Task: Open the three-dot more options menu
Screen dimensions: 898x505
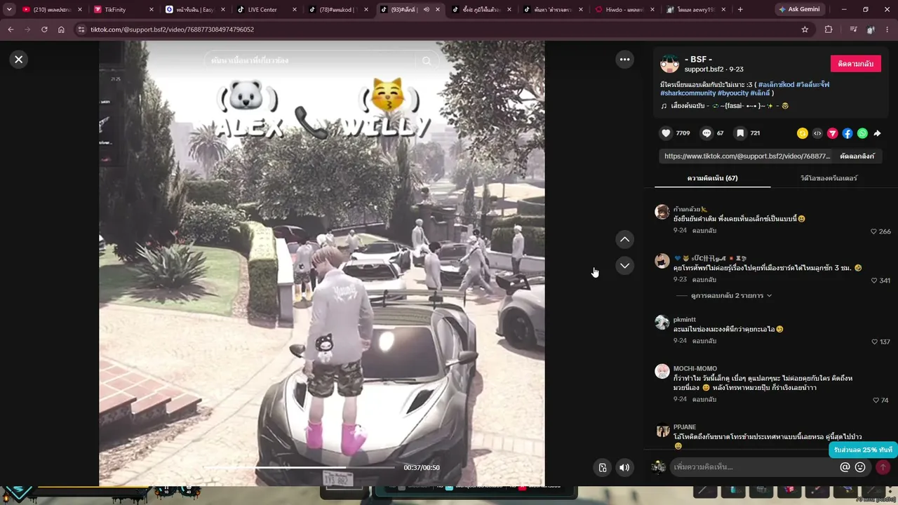Action: point(624,60)
